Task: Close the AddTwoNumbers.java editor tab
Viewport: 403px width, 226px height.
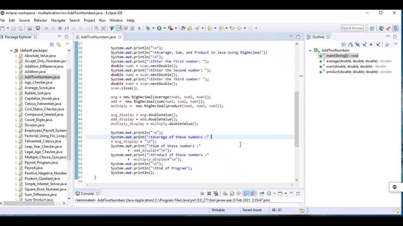Action: 120,37
